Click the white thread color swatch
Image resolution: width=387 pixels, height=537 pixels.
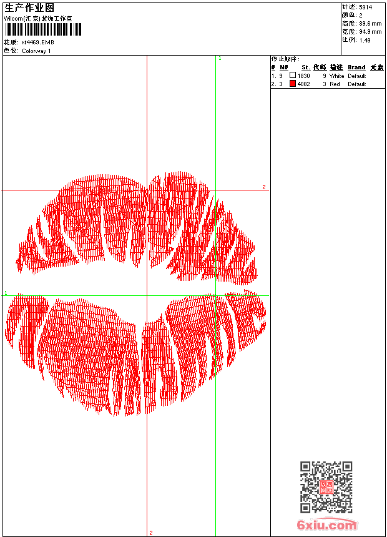coord(293,75)
